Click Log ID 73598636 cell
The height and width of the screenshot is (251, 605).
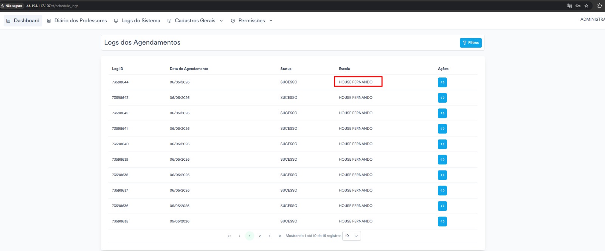[120, 206]
